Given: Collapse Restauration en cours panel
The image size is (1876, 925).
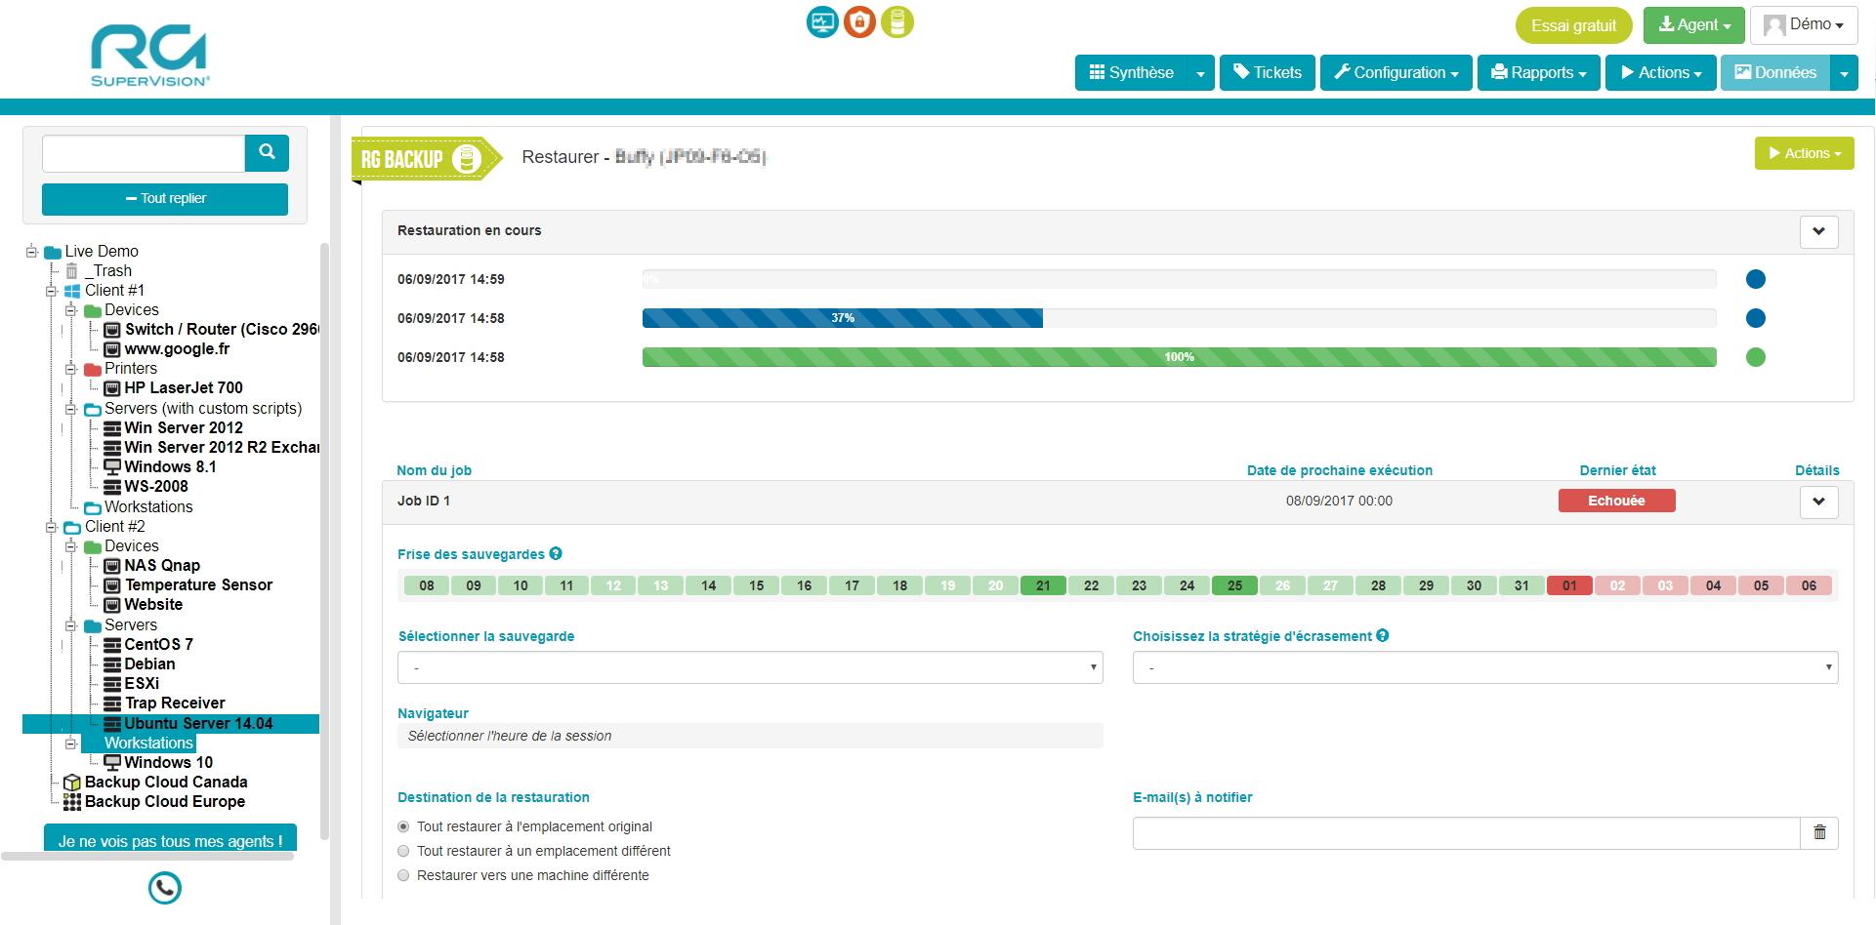Looking at the screenshot, I should point(1818,231).
